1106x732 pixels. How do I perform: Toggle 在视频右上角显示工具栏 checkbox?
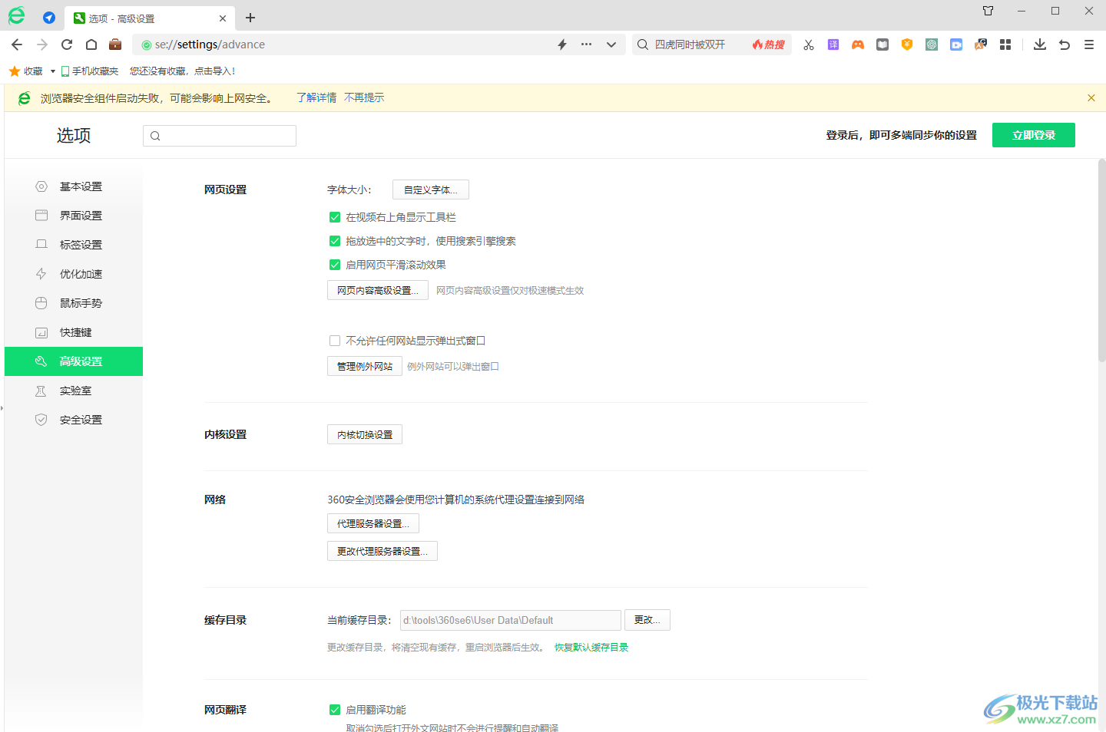pos(335,217)
